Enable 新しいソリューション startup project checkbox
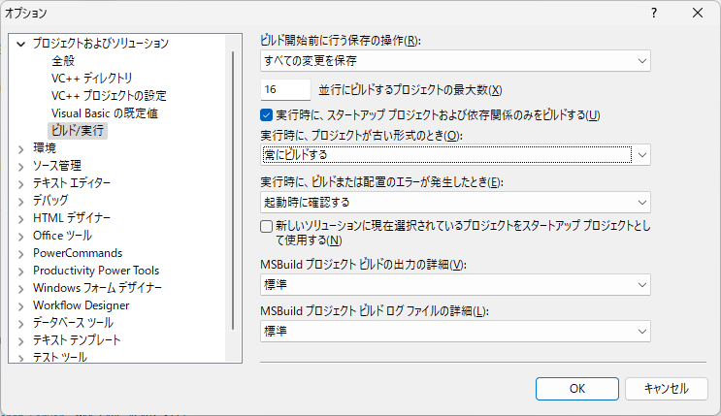 click(x=268, y=226)
